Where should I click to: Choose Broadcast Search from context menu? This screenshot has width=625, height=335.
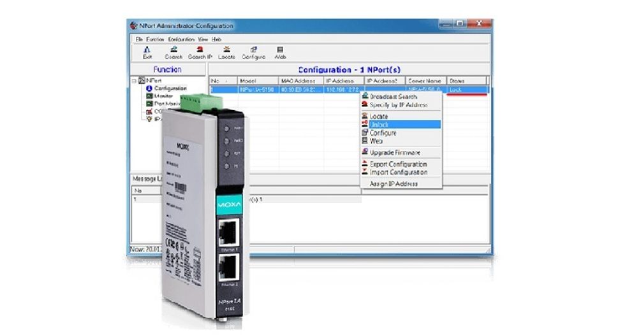pyautogui.click(x=393, y=97)
